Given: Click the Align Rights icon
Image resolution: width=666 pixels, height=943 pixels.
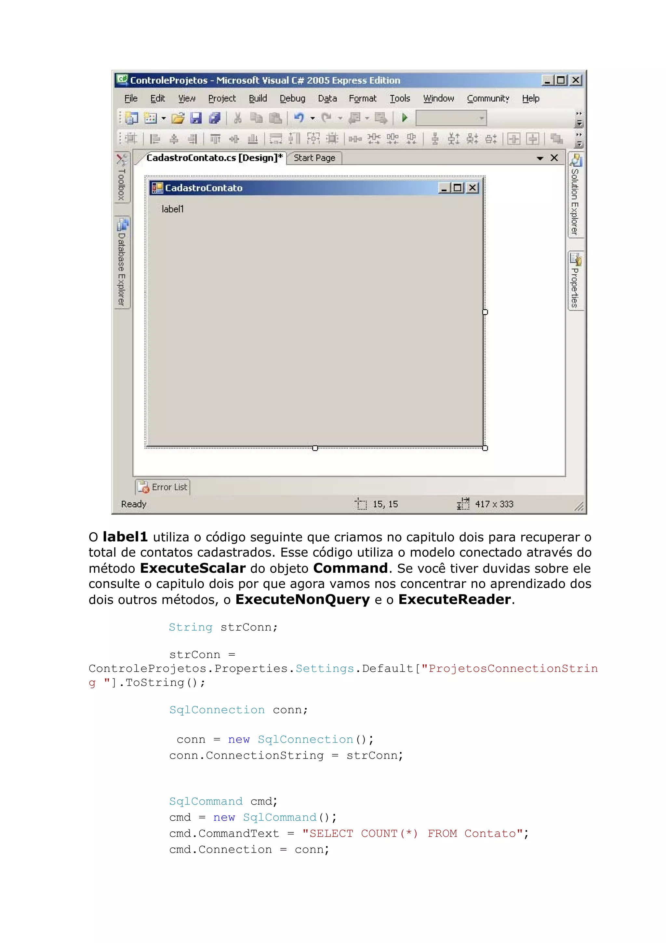Looking at the screenshot, I should pyautogui.click(x=193, y=139).
